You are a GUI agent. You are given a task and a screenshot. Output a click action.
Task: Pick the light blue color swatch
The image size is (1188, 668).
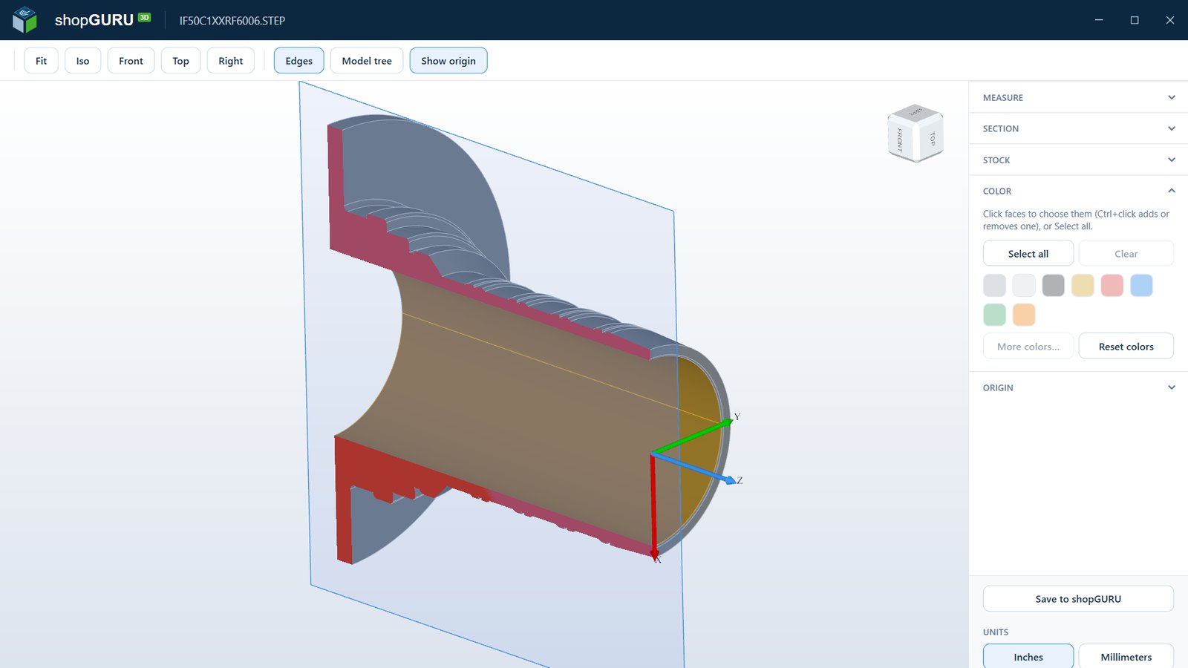1141,285
